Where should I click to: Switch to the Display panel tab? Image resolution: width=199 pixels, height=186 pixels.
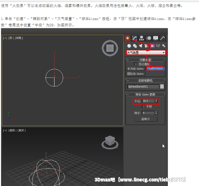156,38
